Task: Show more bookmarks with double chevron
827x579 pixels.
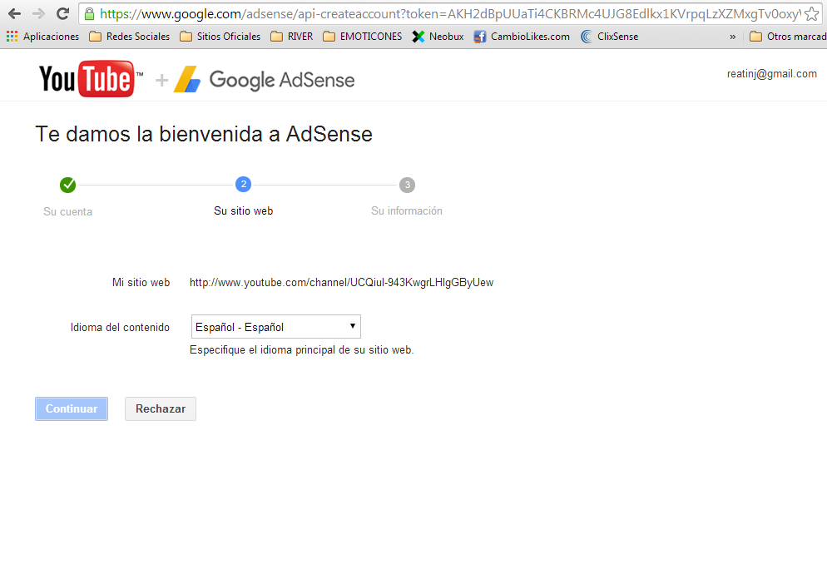Action: click(x=733, y=37)
